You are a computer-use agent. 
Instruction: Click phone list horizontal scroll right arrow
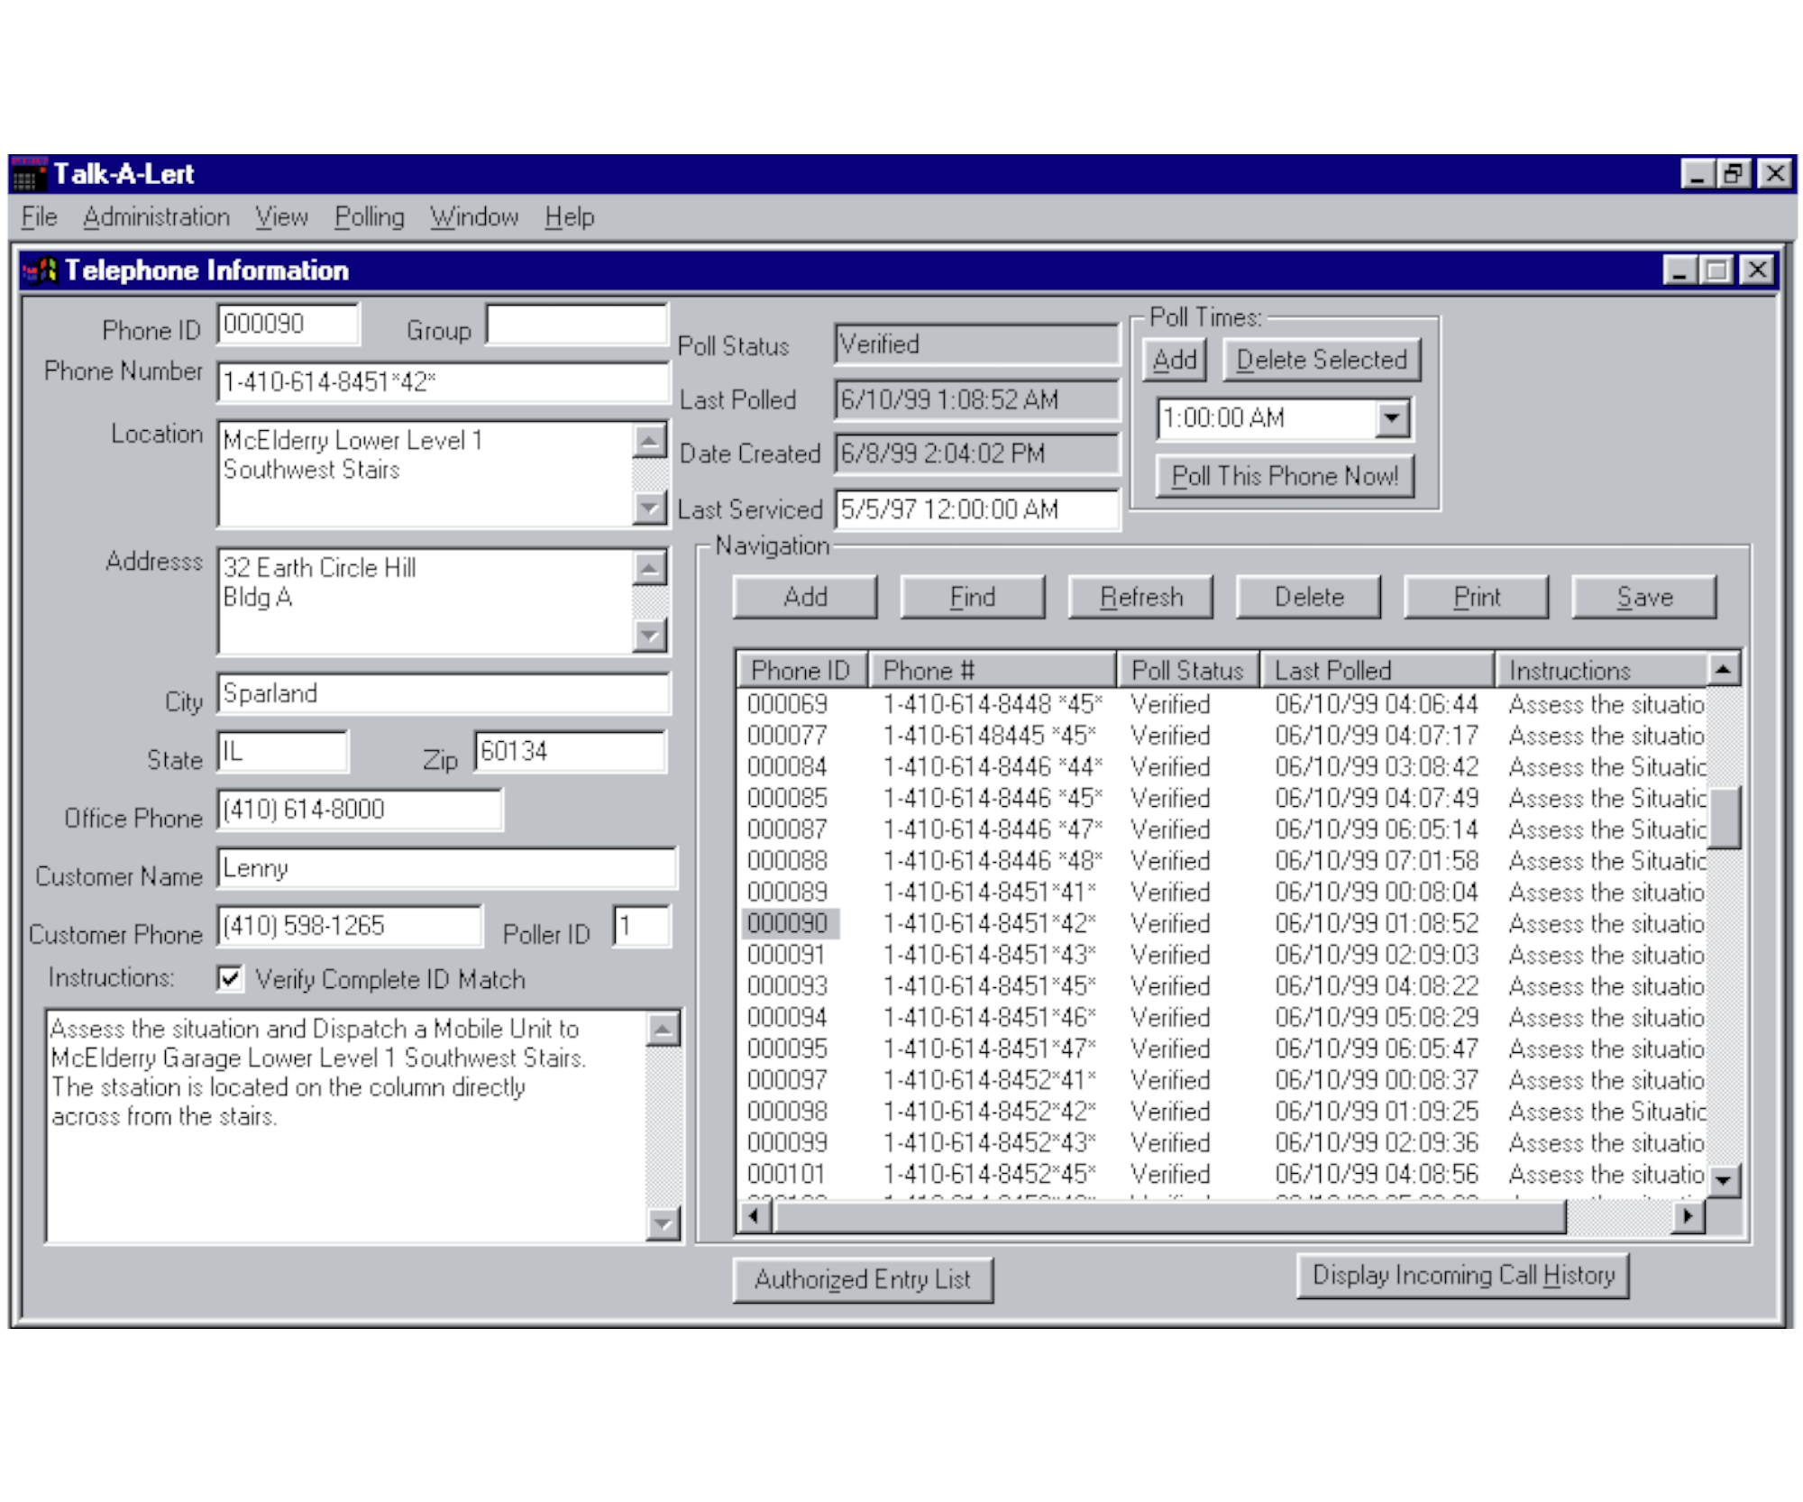pyautogui.click(x=1688, y=1217)
